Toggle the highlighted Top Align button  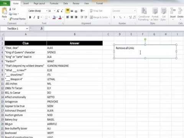click(x=67, y=11)
